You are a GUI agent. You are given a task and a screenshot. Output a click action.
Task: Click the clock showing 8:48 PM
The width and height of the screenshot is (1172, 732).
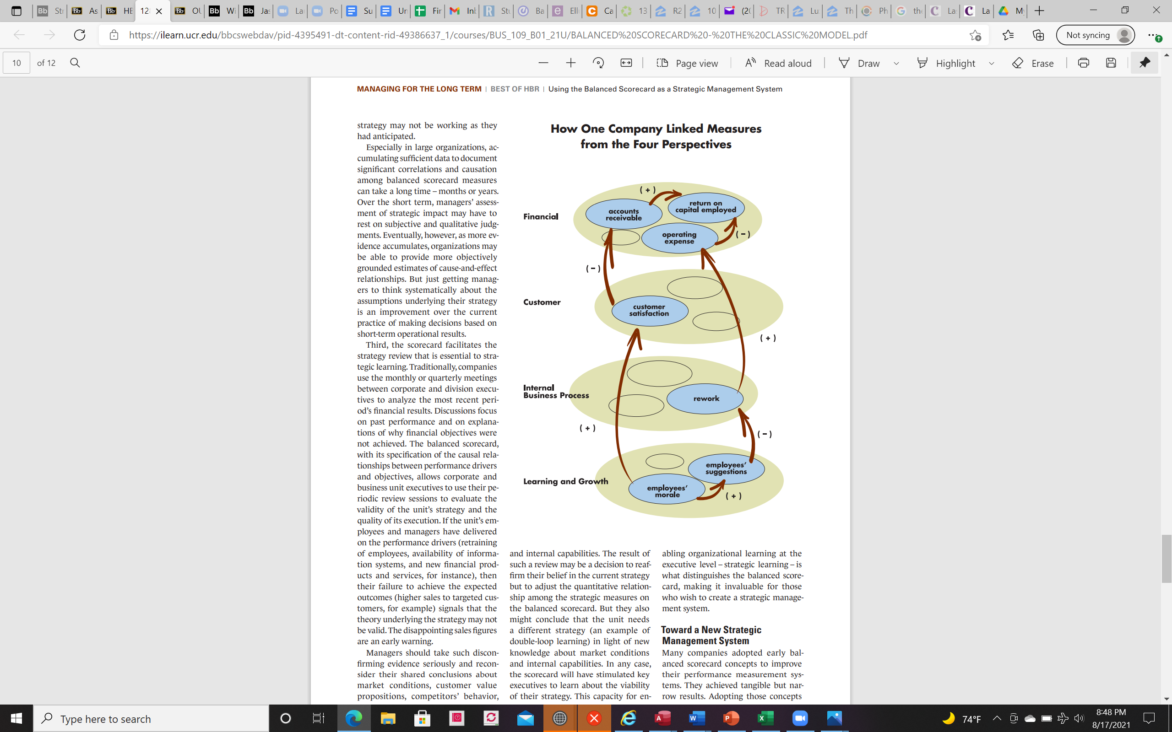pos(1111,712)
